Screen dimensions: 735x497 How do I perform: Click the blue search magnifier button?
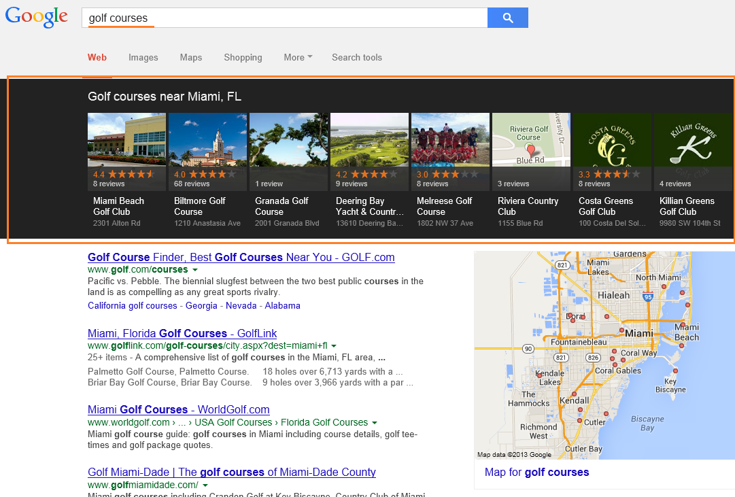(508, 18)
